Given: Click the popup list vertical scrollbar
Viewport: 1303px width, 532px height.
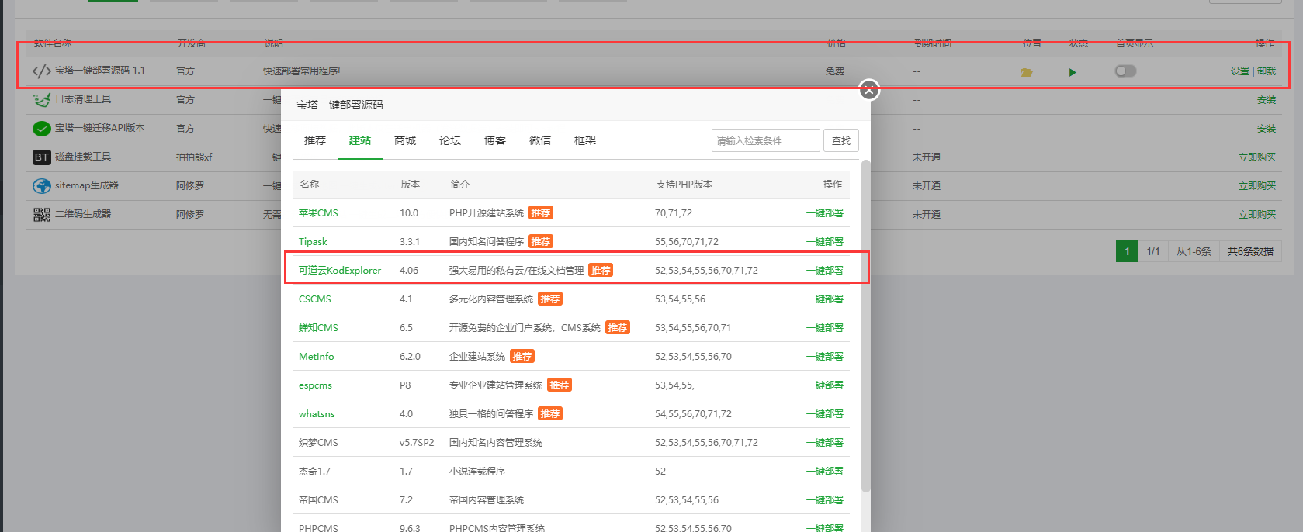Looking at the screenshot, I should point(865,326).
